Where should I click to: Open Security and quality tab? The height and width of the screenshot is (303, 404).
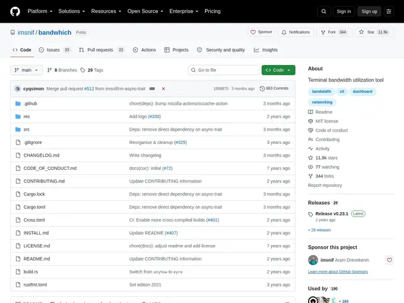tap(221, 50)
